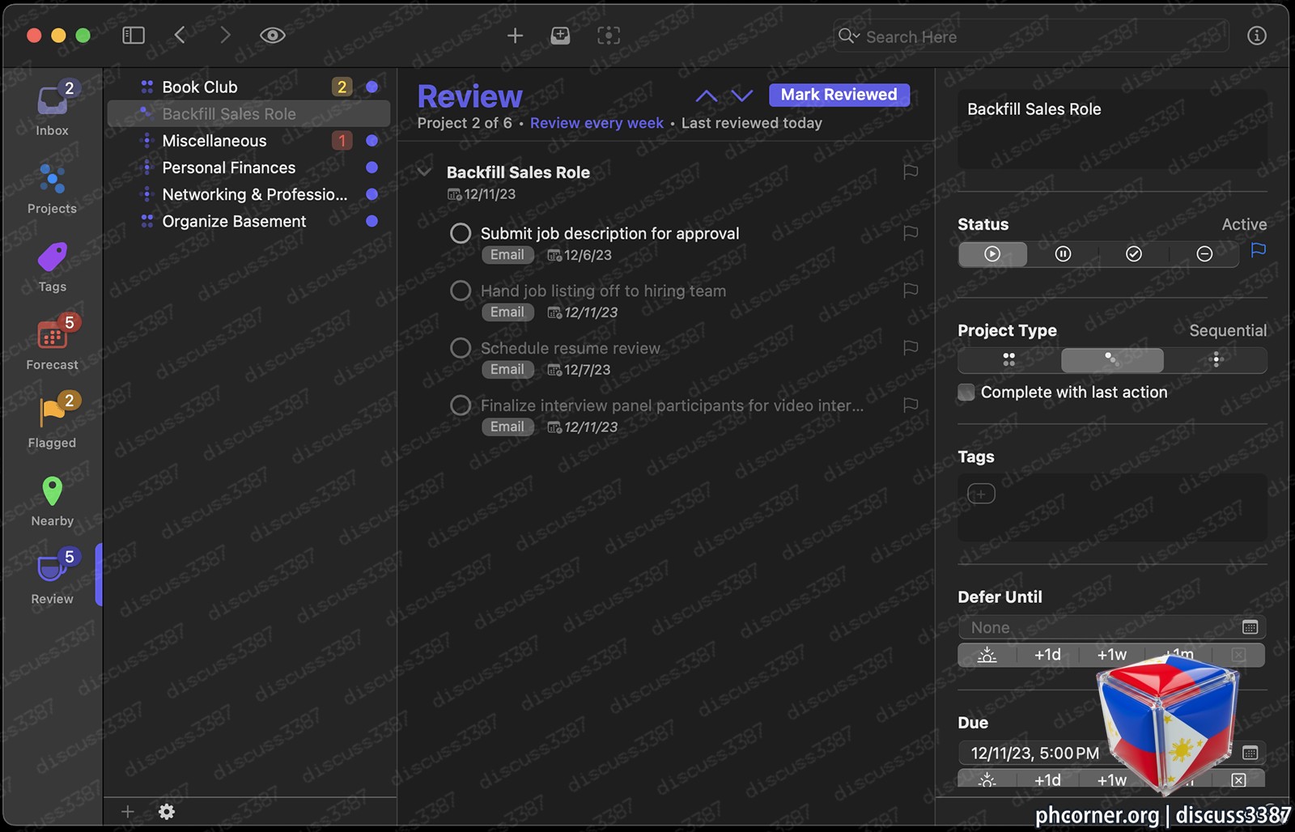Click Mark Reviewed button
Screen dimensions: 1295x832
(x=839, y=95)
